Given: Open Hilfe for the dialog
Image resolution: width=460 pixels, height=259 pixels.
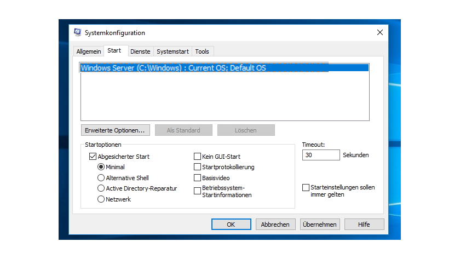Looking at the screenshot, I should [x=364, y=225].
